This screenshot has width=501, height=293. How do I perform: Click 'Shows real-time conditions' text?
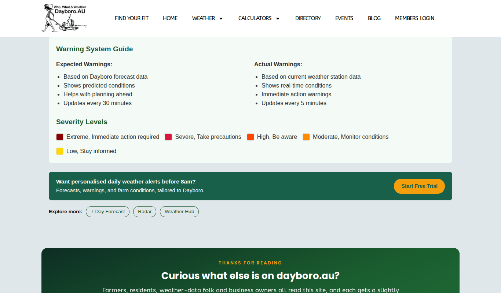tap(296, 86)
